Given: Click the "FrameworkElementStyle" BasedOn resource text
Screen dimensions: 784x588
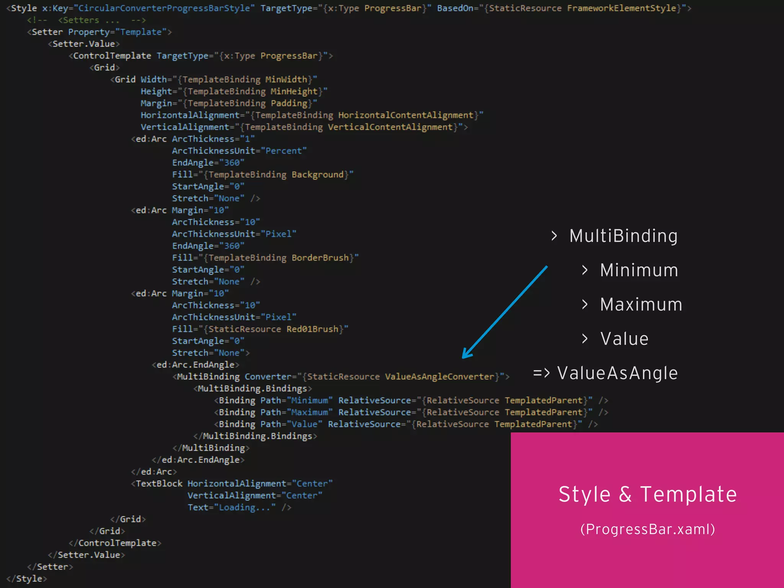Looking at the screenshot, I should [621, 8].
